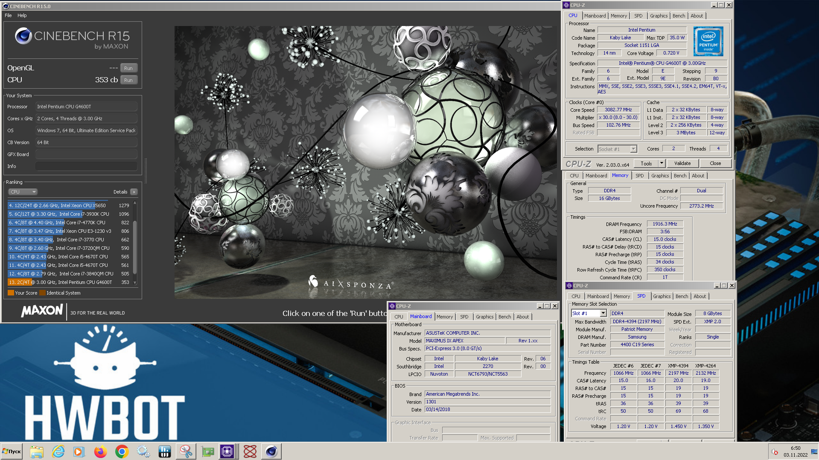Launch Firefox from the taskbar
Viewport: 819px width, 460px height.
[x=101, y=451]
